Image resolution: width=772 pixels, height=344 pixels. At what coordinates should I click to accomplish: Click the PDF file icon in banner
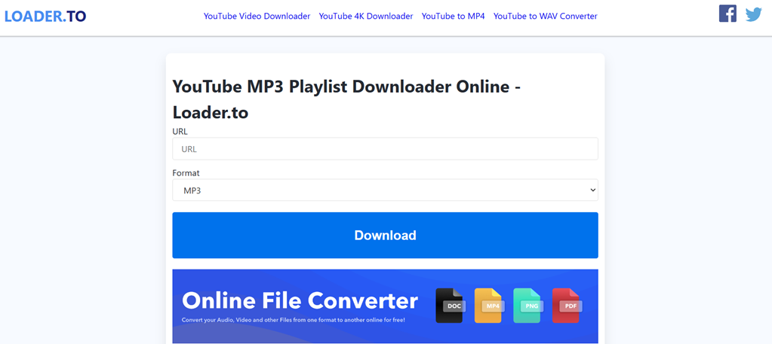[x=566, y=306]
